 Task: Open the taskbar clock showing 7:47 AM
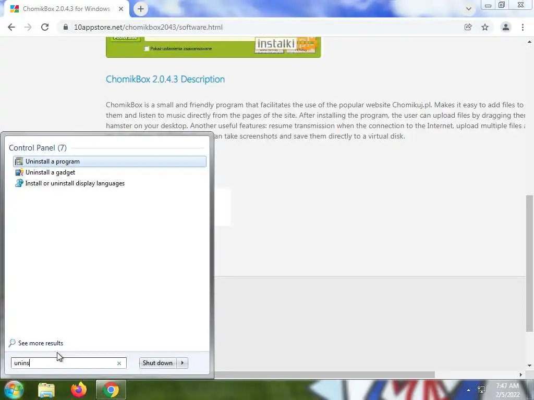click(507, 390)
